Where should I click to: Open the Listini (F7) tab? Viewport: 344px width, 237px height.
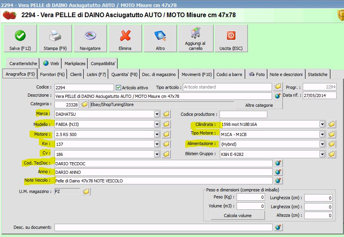point(96,74)
